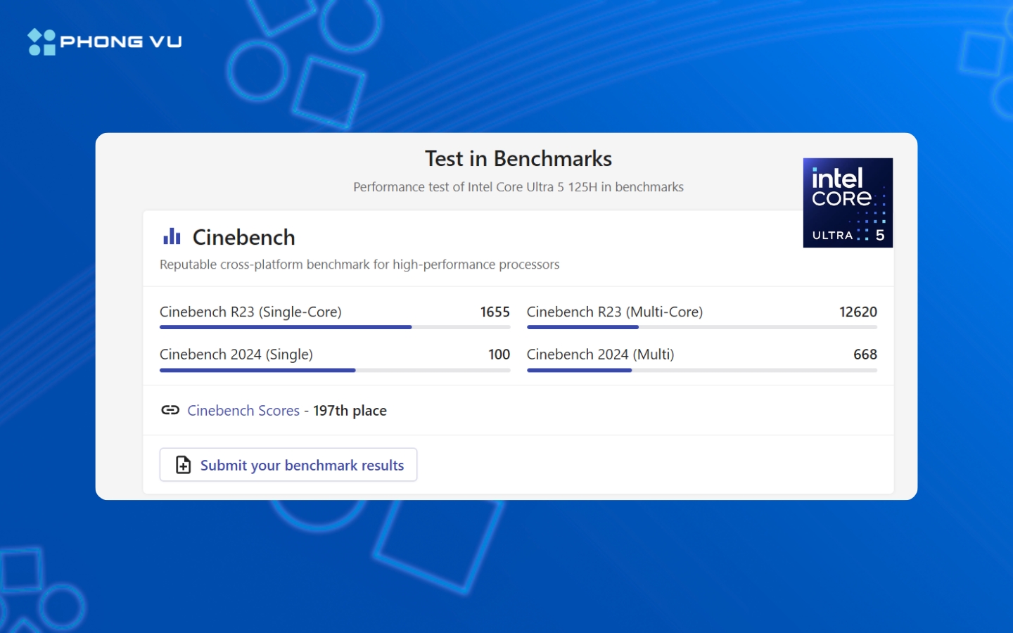Screen dimensions: 1013x633
Task: Click the 1655 single-core score value
Action: [495, 312]
